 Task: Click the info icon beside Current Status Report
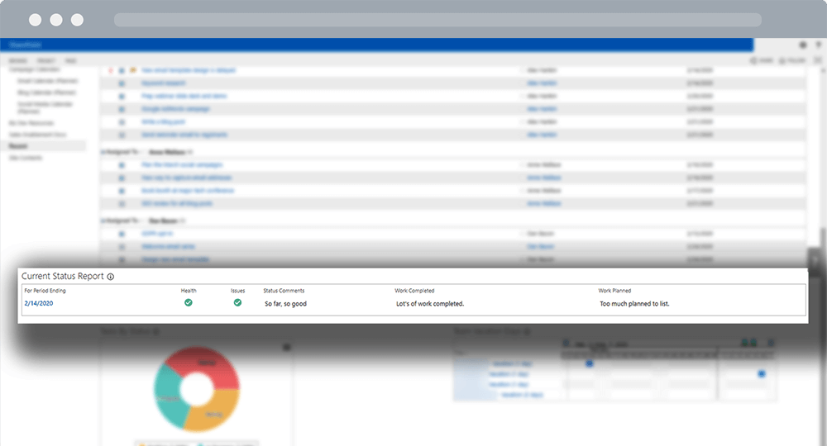(110, 277)
